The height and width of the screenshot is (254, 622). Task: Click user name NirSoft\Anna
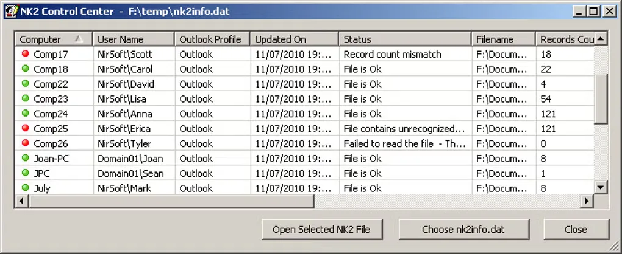[x=125, y=114]
